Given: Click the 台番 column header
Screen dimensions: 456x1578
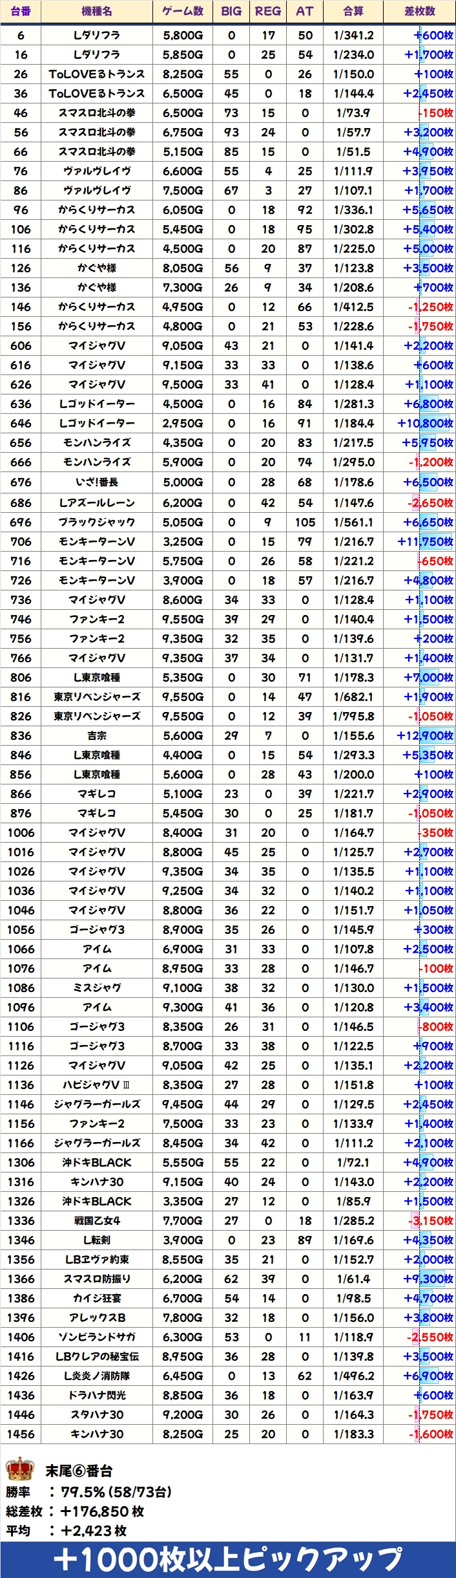Looking at the screenshot, I should (21, 12).
